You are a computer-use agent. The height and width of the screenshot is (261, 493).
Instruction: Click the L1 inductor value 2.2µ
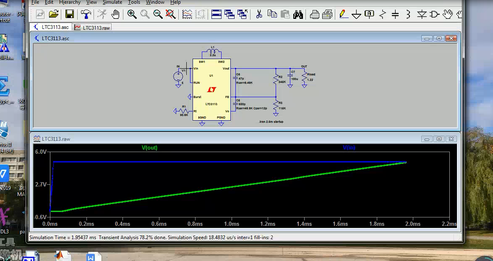coord(213,55)
